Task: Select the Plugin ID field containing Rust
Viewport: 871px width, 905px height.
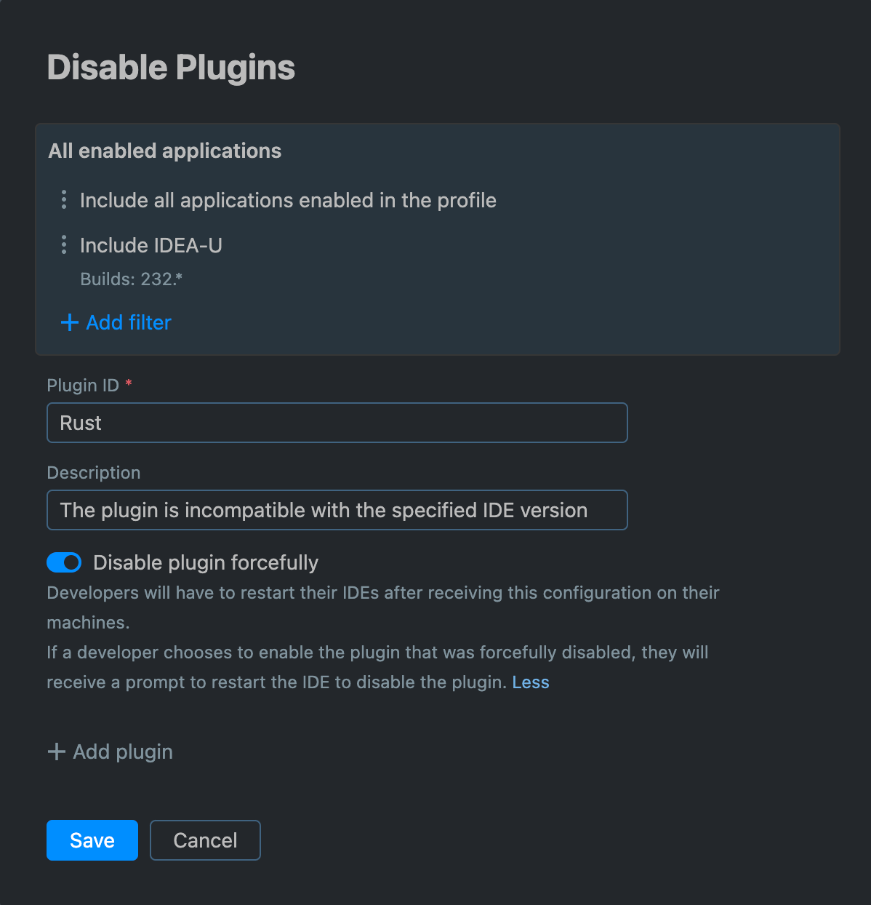Action: 337,423
